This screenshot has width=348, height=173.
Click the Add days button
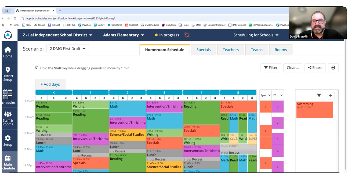(x=50, y=84)
